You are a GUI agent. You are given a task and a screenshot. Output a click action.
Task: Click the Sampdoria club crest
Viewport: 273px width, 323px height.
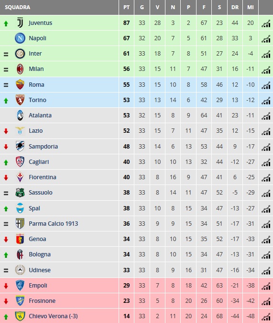click(20, 146)
